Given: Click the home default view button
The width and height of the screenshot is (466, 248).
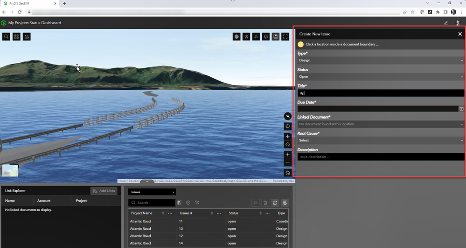Looking at the screenshot, I should 288,173.
